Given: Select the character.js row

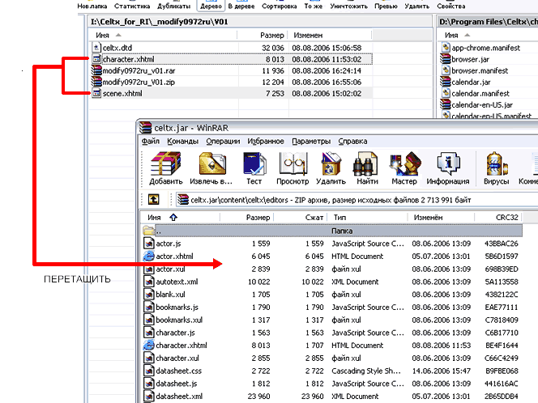Looking at the screenshot, I should click(x=332, y=333).
